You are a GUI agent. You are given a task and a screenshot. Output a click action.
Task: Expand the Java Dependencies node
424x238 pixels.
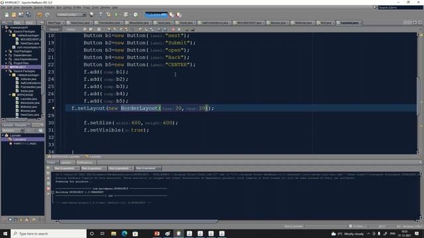(x=6, y=59)
